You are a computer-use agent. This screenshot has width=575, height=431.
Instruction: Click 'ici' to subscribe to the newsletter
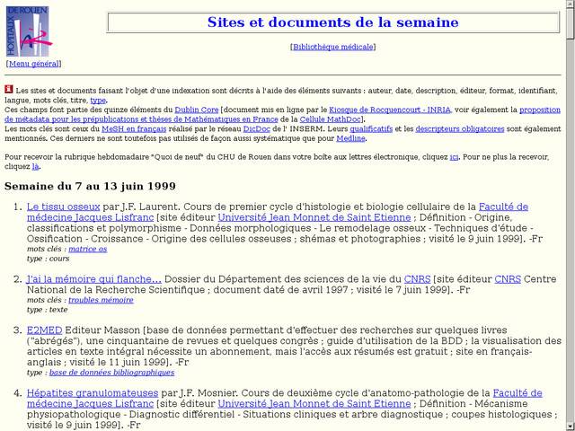click(x=454, y=157)
